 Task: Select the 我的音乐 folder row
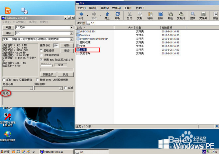85,53
